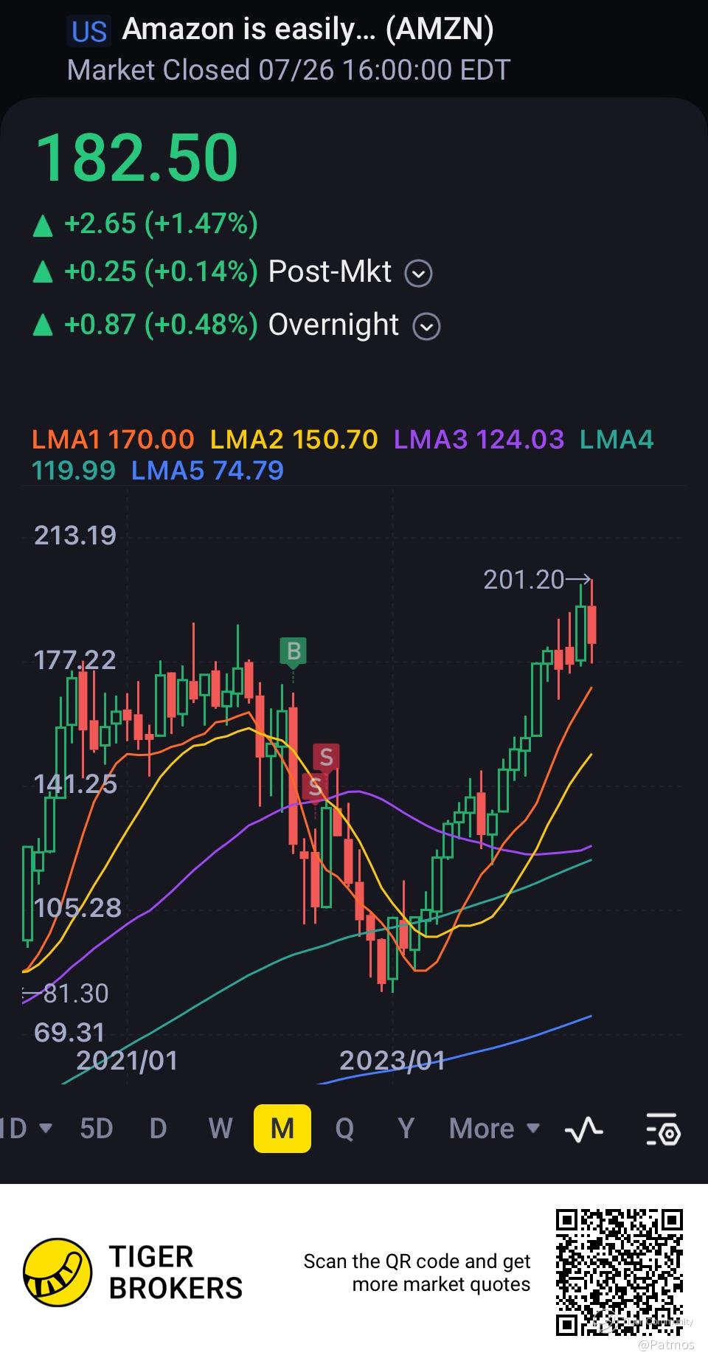Select the highlighted M monthly tab

(282, 1129)
